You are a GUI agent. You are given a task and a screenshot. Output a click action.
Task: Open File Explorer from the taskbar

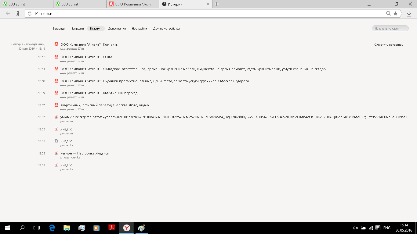(x=67, y=228)
